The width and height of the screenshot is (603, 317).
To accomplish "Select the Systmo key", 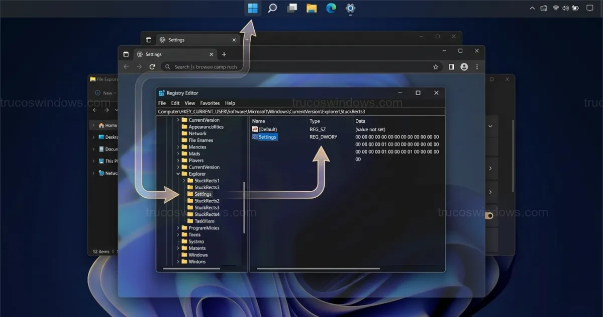I will 196,242.
